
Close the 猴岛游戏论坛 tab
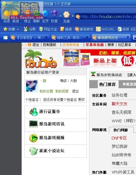pos(128,37)
